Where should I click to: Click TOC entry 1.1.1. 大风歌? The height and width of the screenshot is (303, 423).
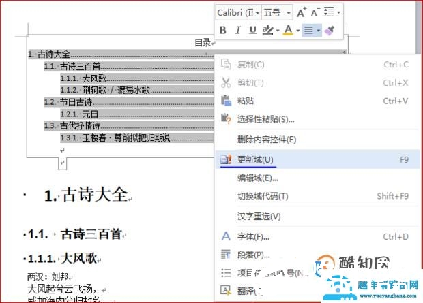[x=137, y=78]
